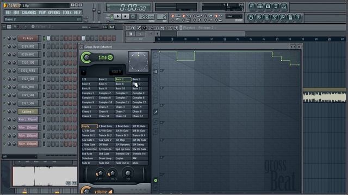The height and width of the screenshot is (195, 348).
Task: Open the dropdown arrow left of Hold
Action: [x=83, y=71]
